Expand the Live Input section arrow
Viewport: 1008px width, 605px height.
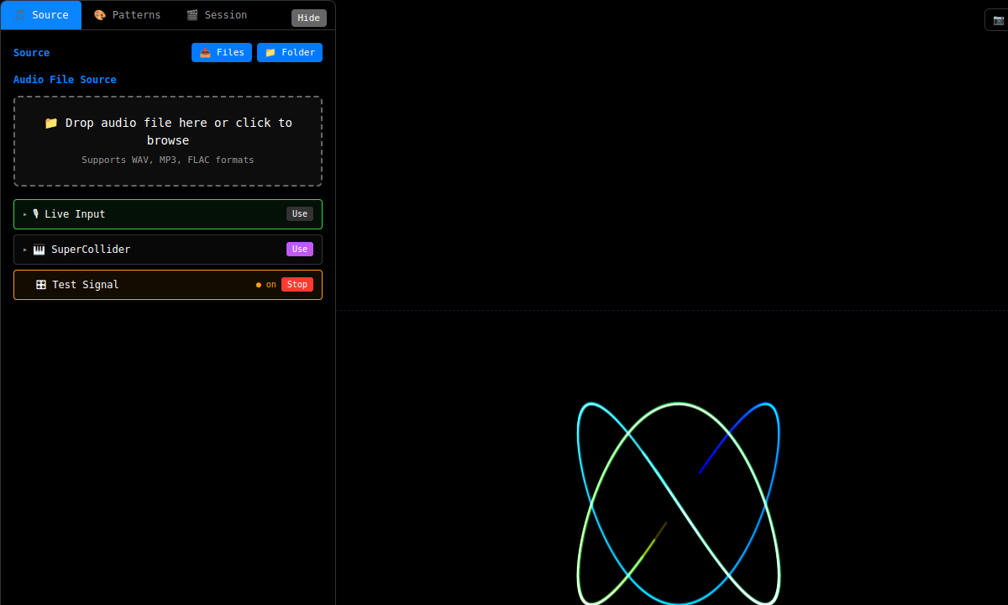[x=25, y=214]
